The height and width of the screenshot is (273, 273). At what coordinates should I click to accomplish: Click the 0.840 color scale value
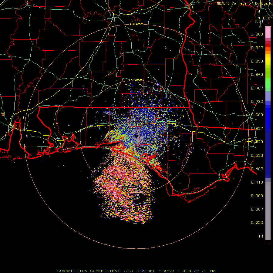coord(257,75)
